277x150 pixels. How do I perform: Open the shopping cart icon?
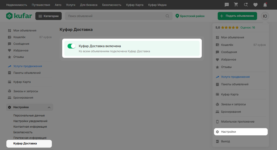(236, 5)
